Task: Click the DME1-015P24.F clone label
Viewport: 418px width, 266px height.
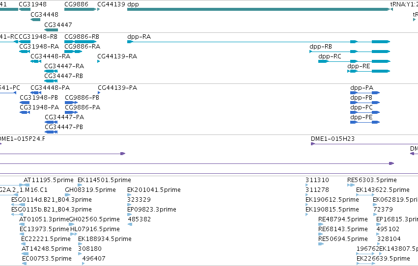Action: click(22, 139)
